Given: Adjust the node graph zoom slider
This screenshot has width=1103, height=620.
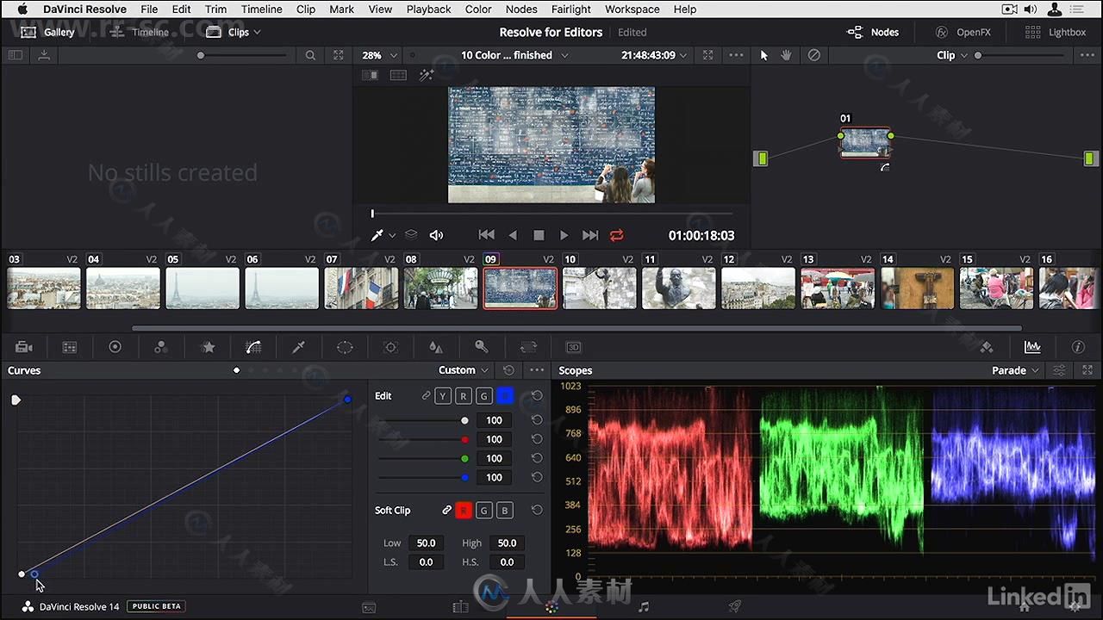Looking at the screenshot, I should (x=1021, y=55).
